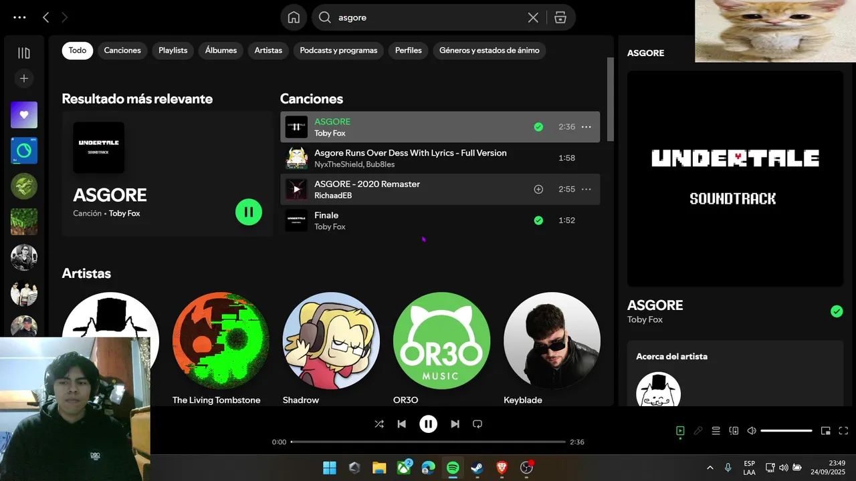Select Asgore Runs Over Dess With Lyrics song
The width and height of the screenshot is (856, 481).
click(x=440, y=158)
